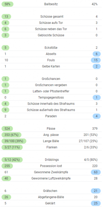The image size is (103, 208).
Task: Select Latten- oder Pfostentreffer label
Action: (x=51, y=91)
